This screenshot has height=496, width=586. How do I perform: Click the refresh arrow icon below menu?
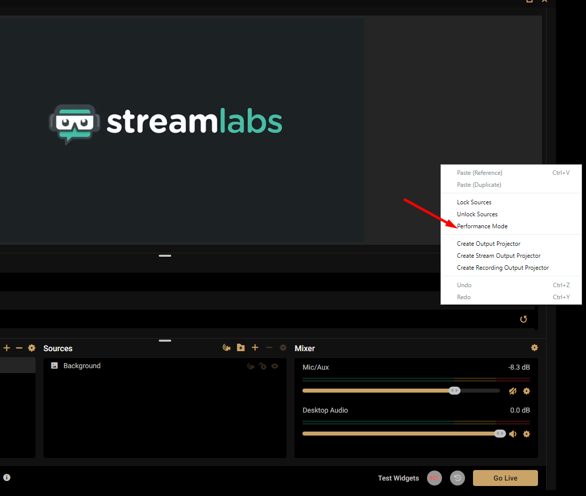click(523, 319)
